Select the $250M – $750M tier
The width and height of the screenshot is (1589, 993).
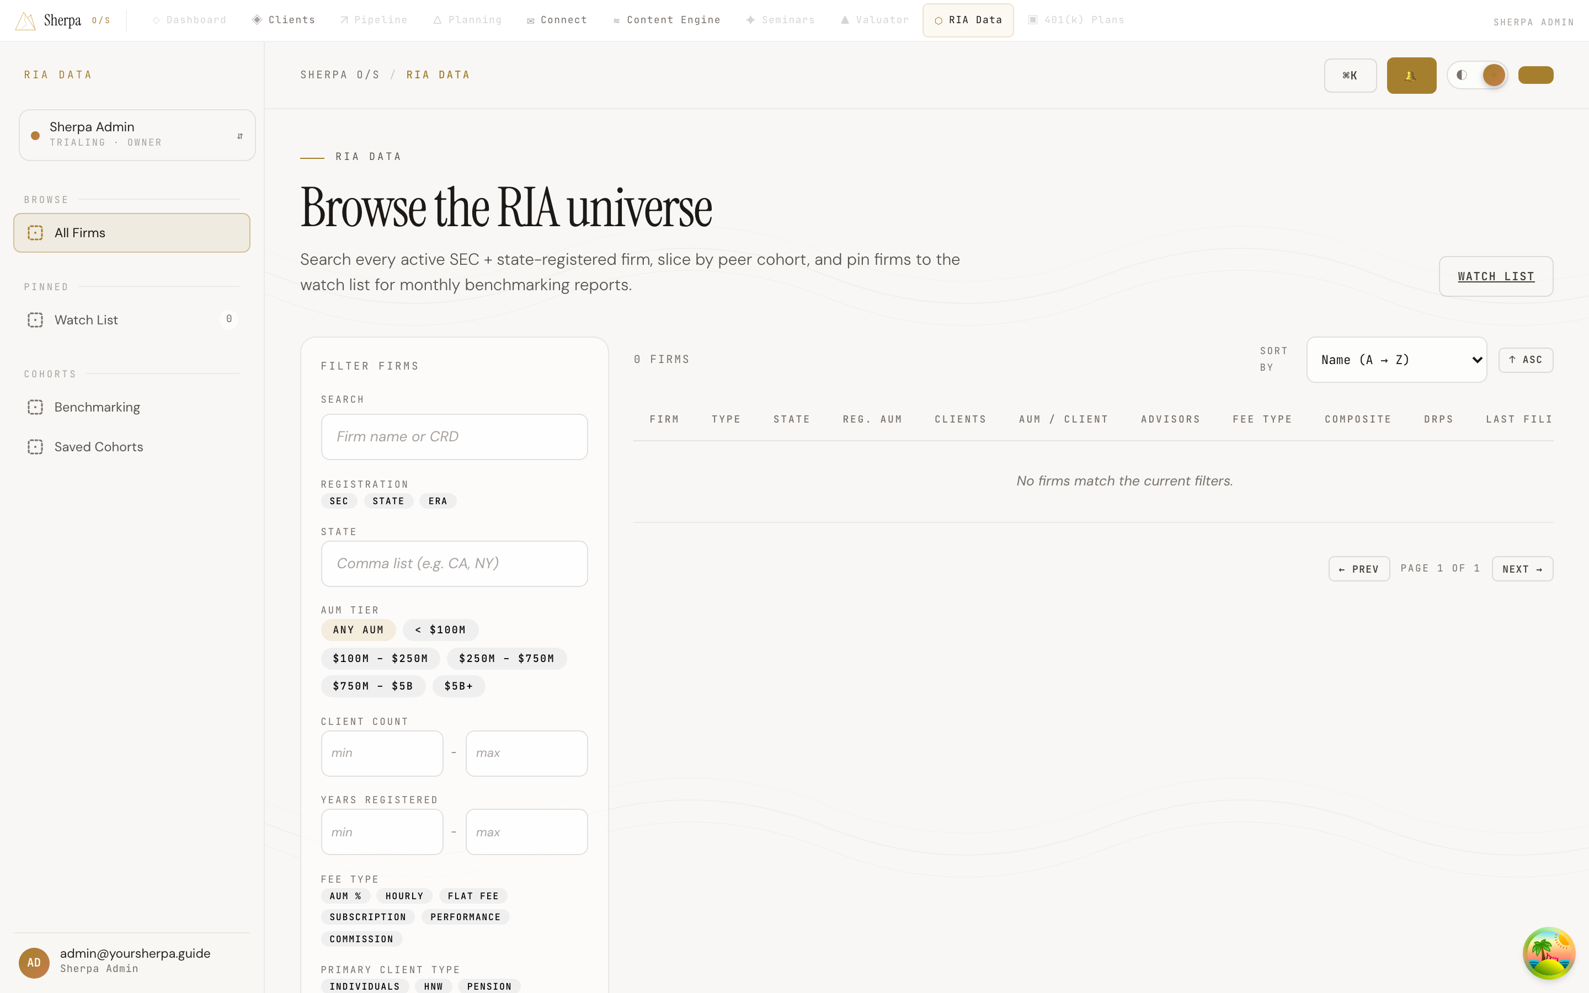click(x=506, y=658)
